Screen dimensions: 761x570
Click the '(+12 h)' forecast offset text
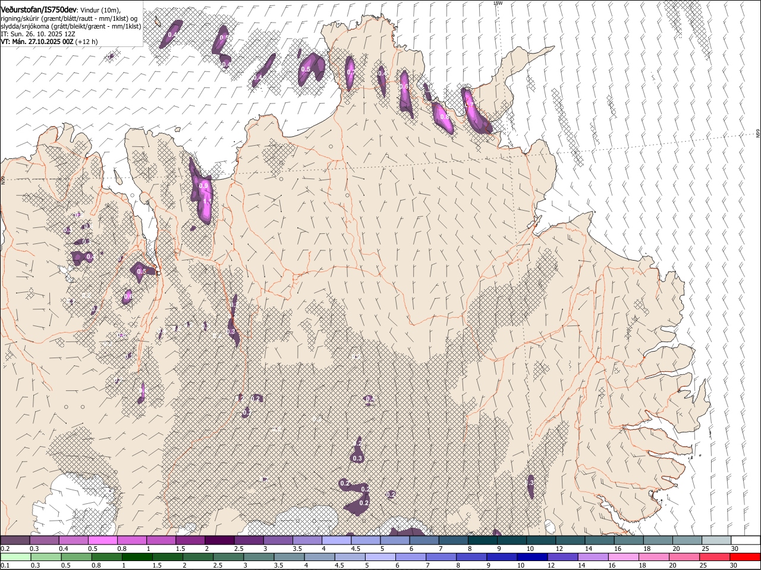tap(87, 42)
